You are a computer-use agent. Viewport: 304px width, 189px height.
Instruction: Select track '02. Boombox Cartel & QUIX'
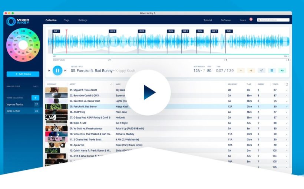[84, 96]
